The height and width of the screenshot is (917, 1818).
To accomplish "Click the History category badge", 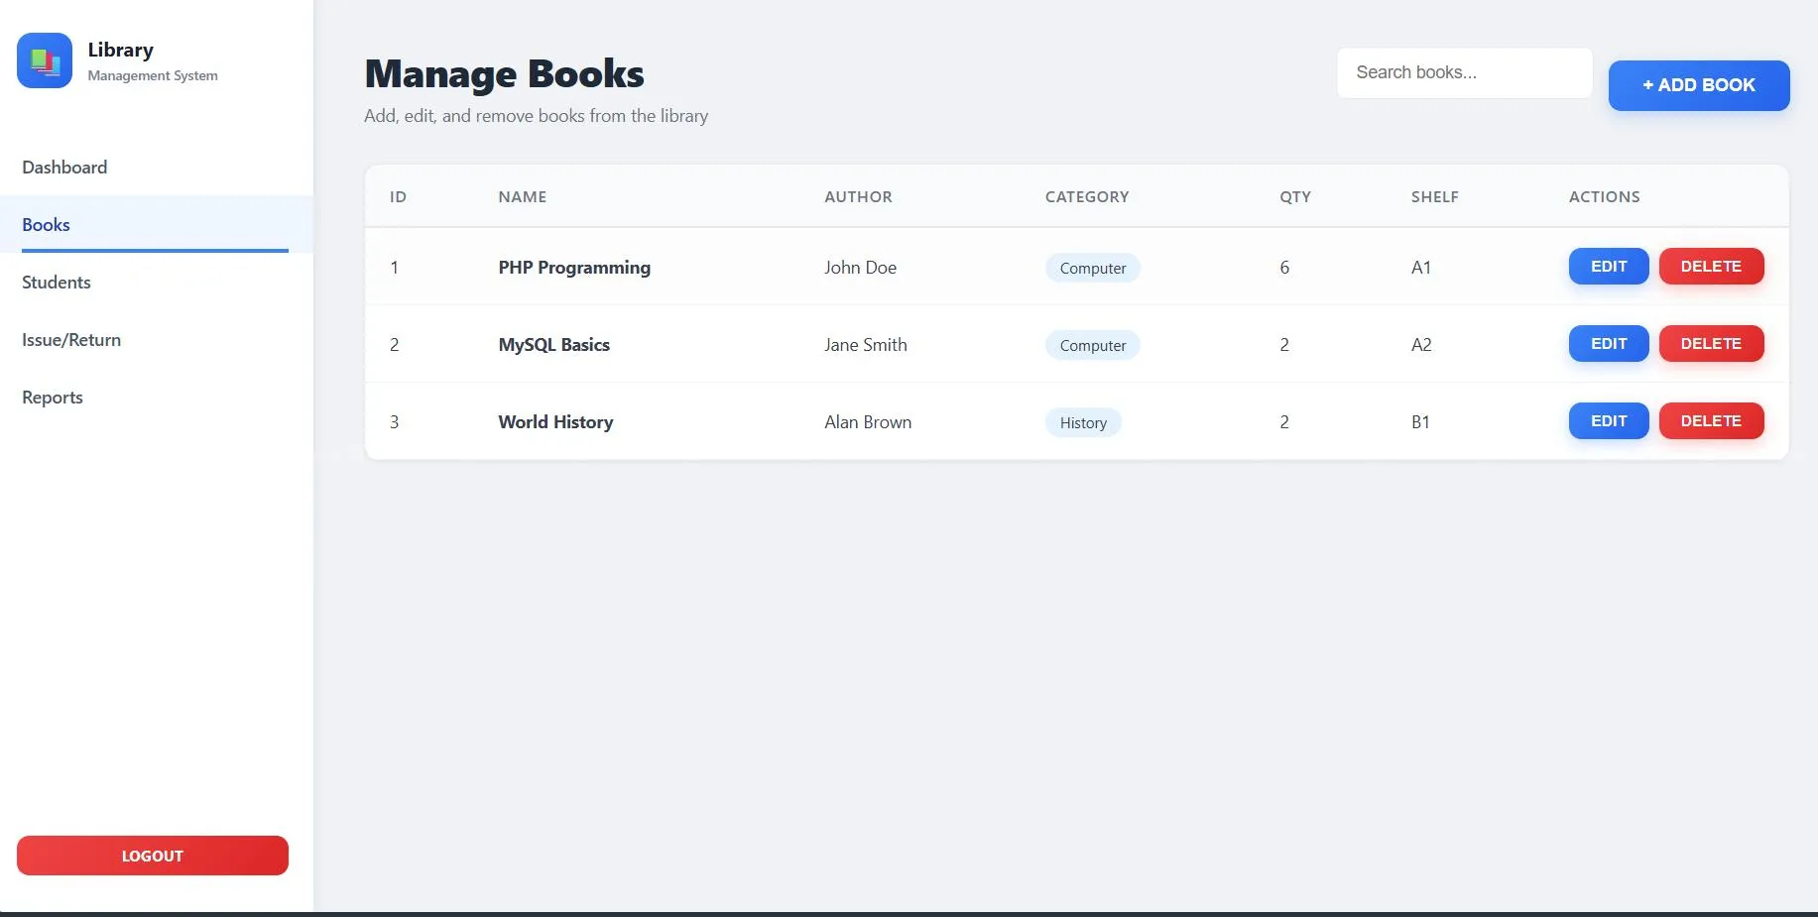I will tap(1082, 423).
